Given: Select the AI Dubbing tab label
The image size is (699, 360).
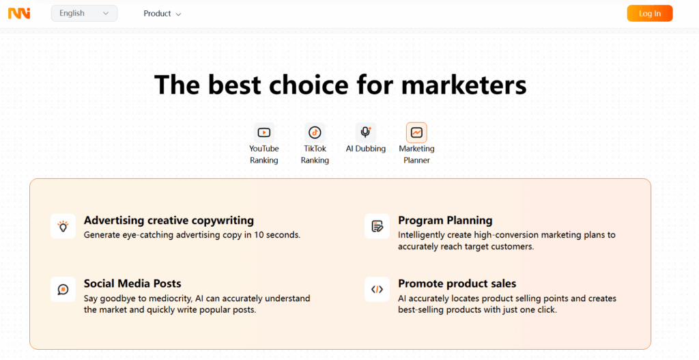Looking at the screenshot, I should click(366, 148).
